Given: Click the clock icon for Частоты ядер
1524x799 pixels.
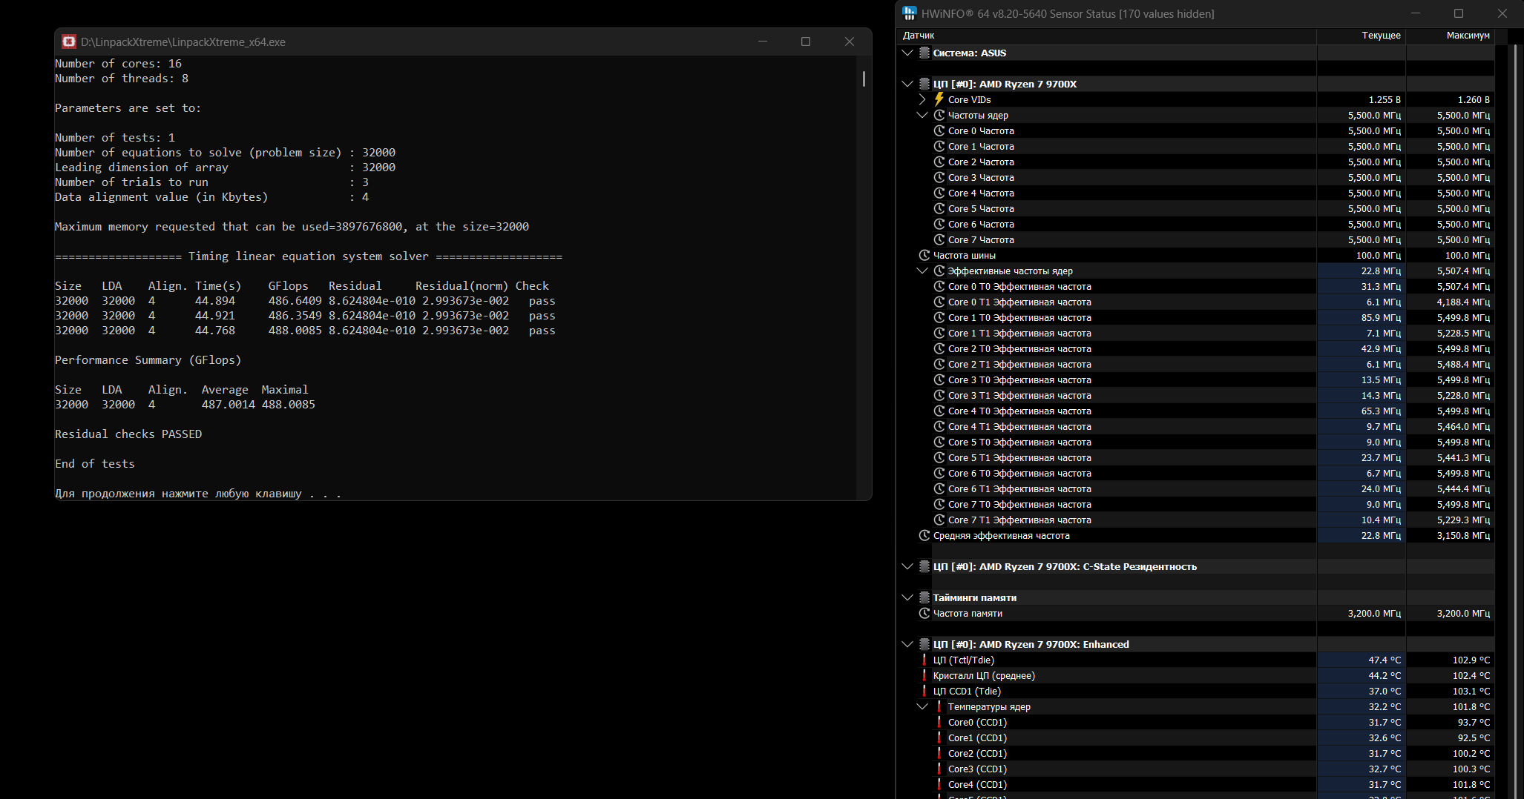Looking at the screenshot, I should [x=939, y=115].
